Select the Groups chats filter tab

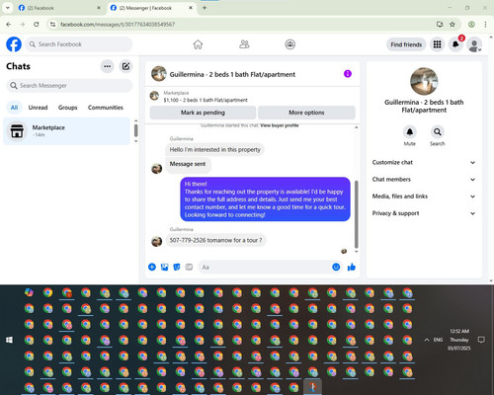[67, 108]
